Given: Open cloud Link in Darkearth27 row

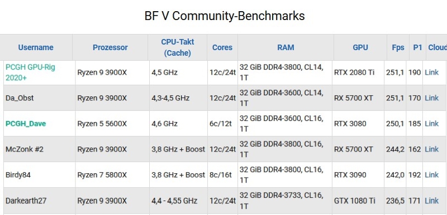Looking at the screenshot, I should coord(431,201).
